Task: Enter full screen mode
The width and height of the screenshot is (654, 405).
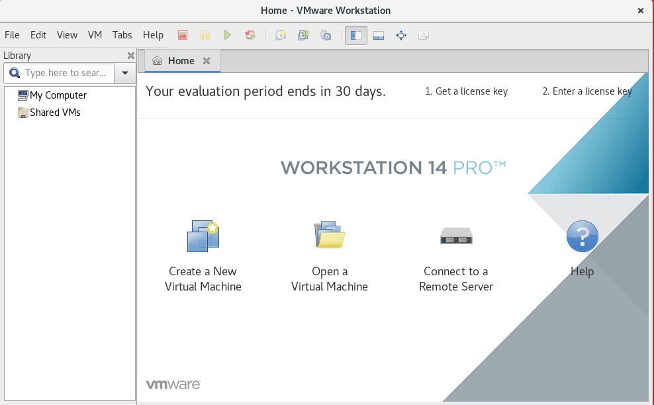Action: click(x=400, y=35)
